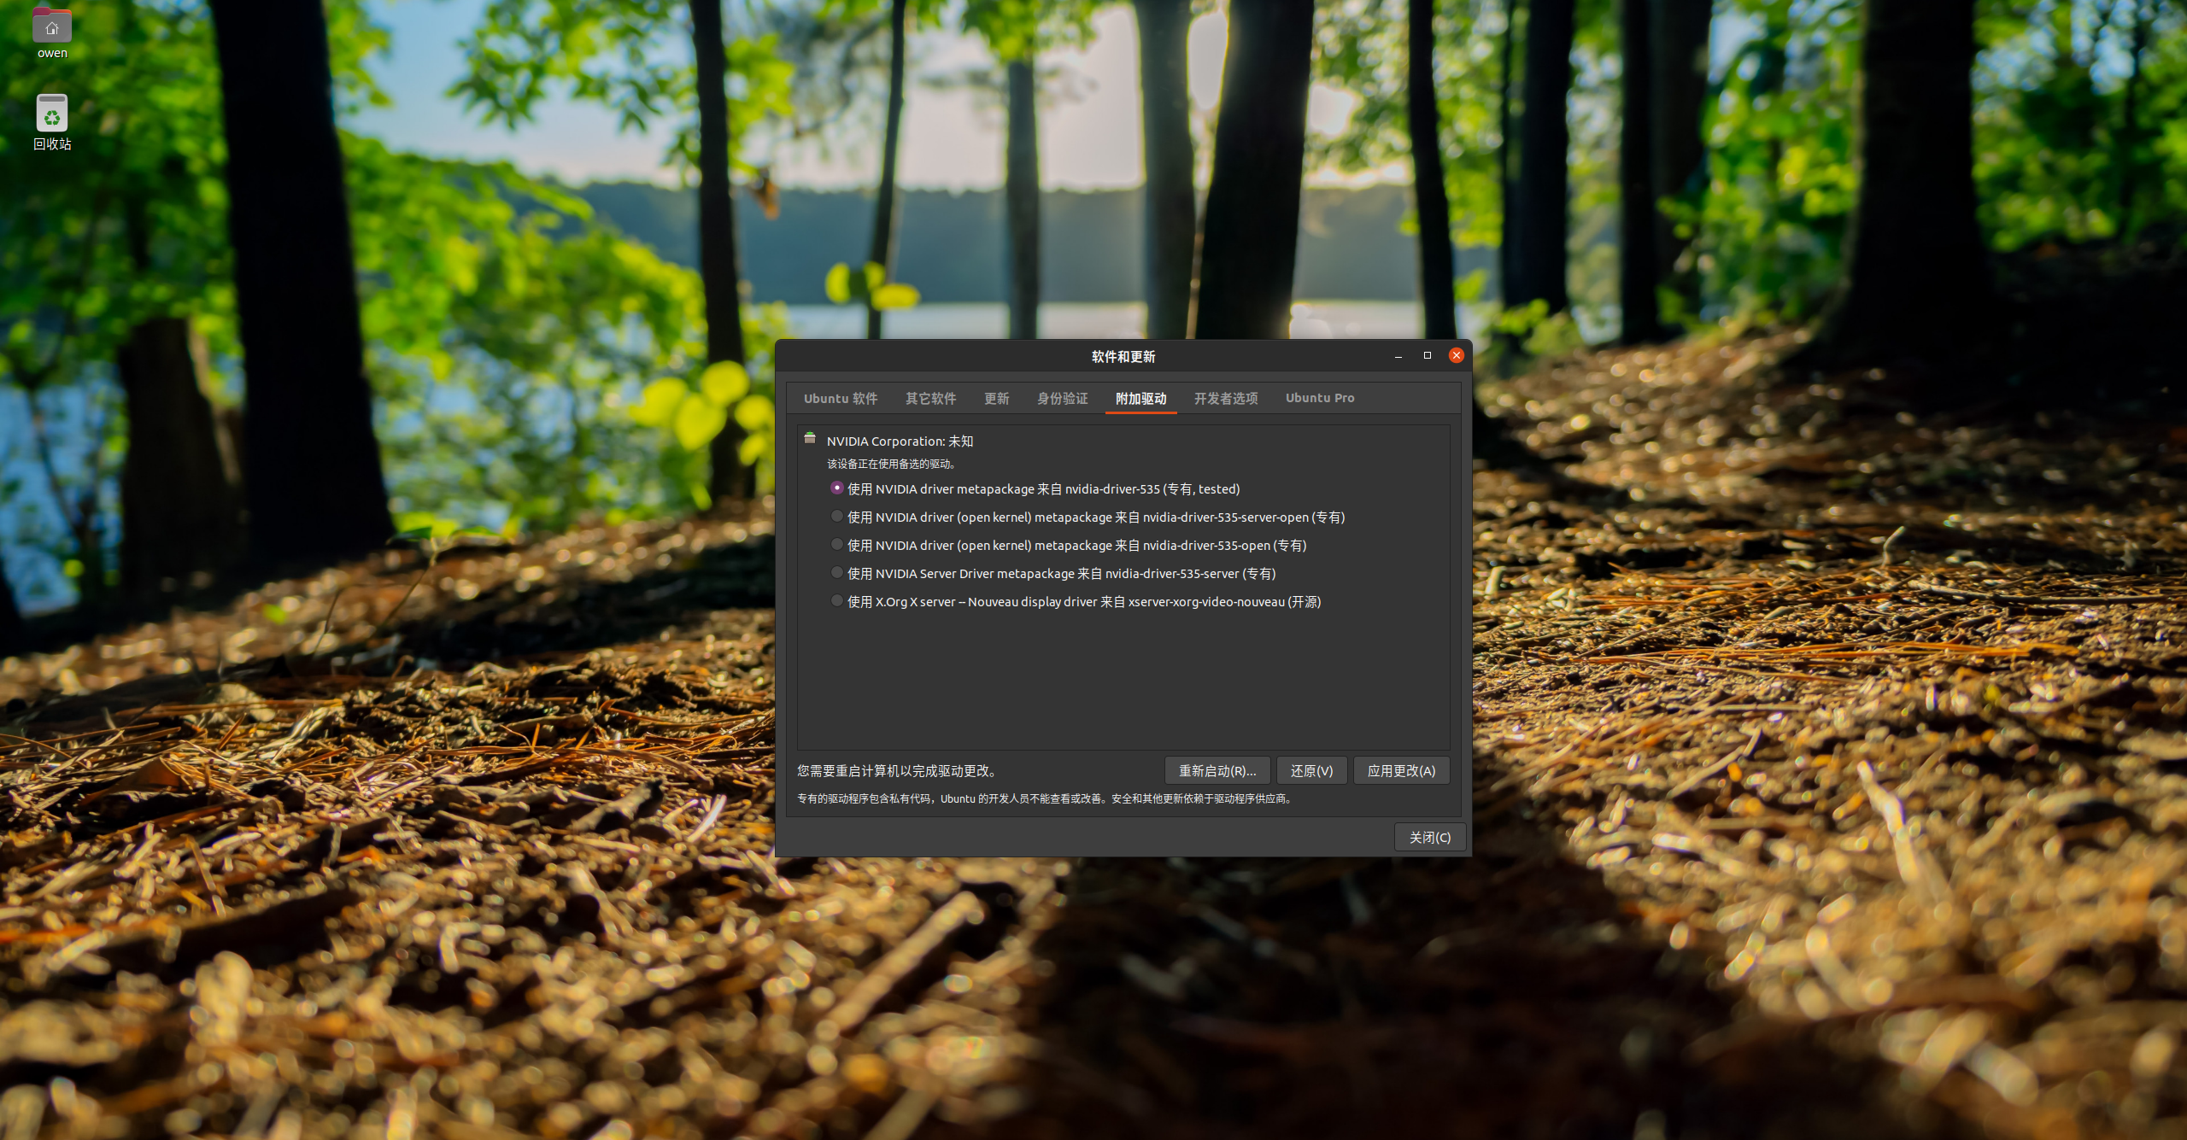Screen dimensions: 2187x1140
Task: Close window with the red X icon
Action: [1457, 355]
